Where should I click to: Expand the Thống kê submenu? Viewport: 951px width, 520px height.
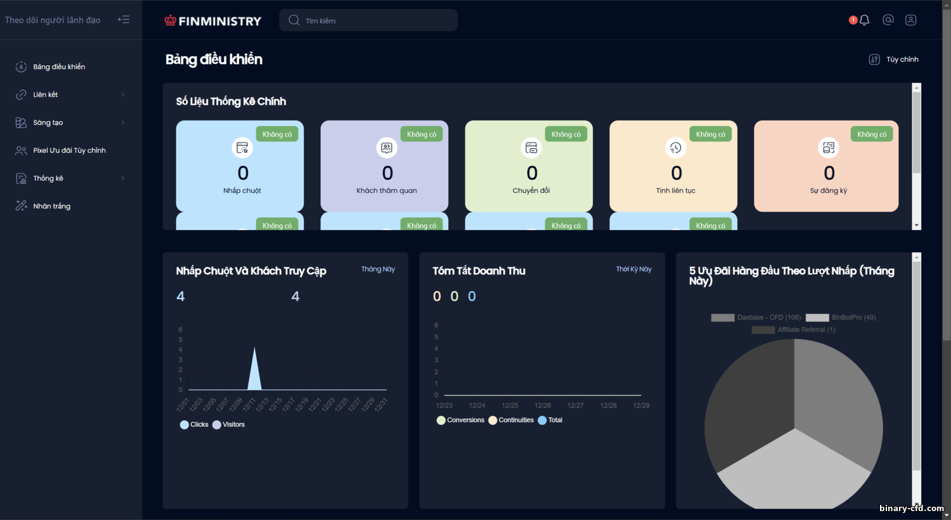coord(71,178)
